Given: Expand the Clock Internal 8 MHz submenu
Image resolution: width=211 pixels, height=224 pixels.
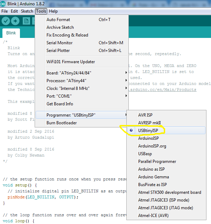Looking at the screenshot, I should click(x=82, y=88).
